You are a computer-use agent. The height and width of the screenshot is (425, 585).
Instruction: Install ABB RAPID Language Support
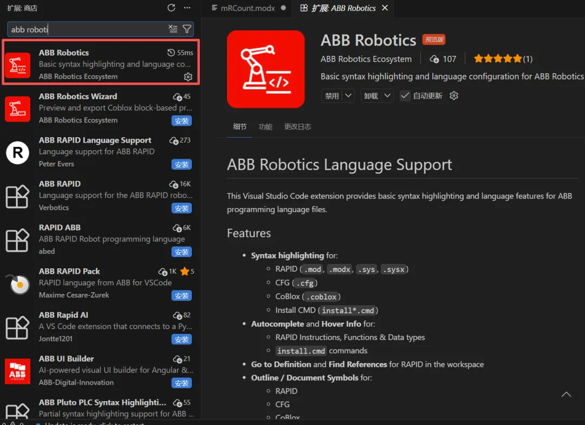181,165
